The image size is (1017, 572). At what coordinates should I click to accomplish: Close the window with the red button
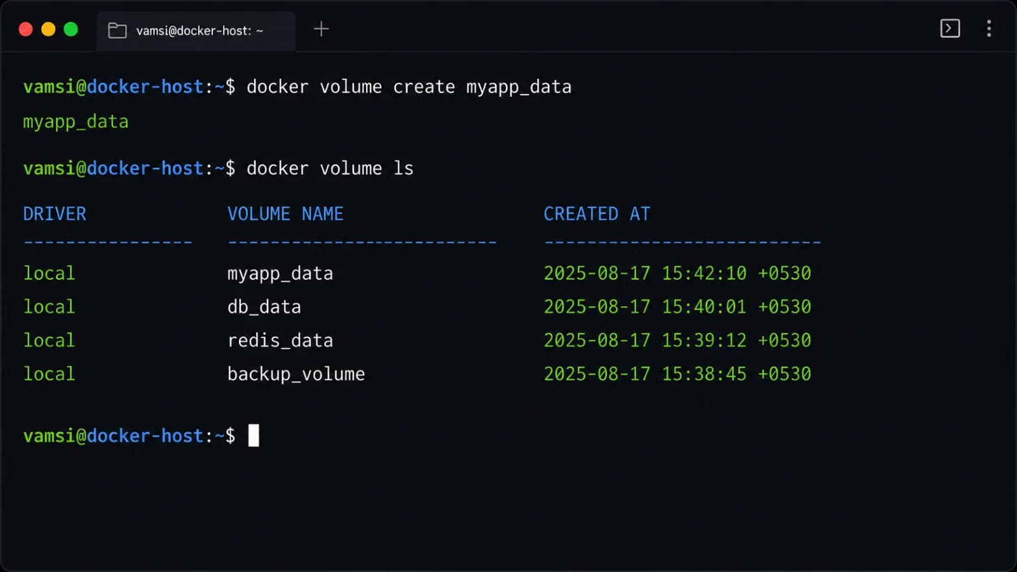pyautogui.click(x=25, y=29)
